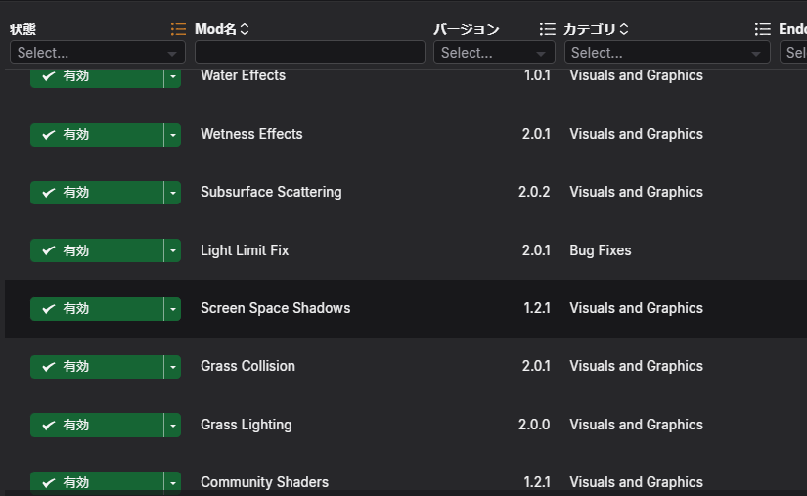This screenshot has width=807, height=496.
Task: Click the checkmark icon on Community Shaders row
Action: (49, 482)
